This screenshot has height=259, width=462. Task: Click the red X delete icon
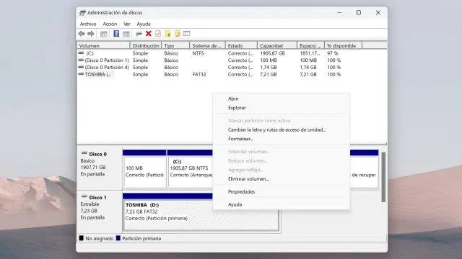[x=149, y=34]
